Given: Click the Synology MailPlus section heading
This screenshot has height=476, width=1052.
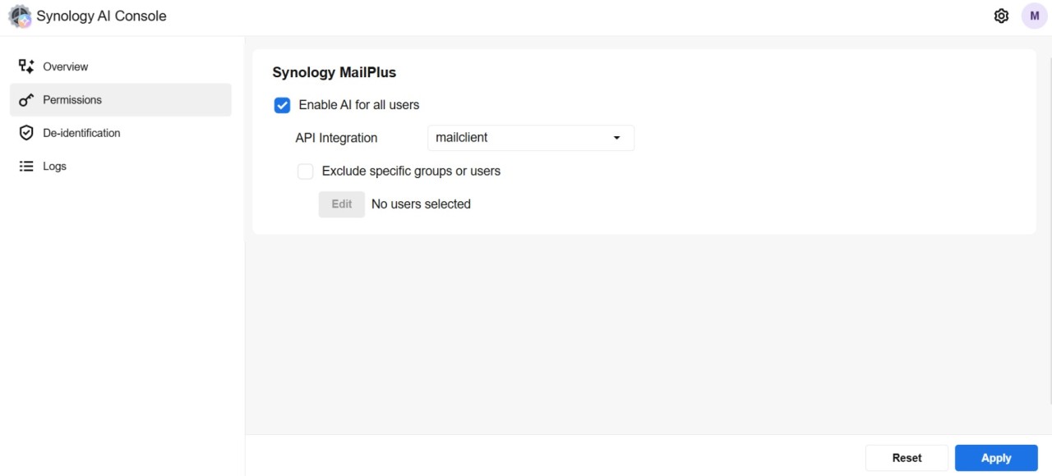Looking at the screenshot, I should pyautogui.click(x=334, y=72).
